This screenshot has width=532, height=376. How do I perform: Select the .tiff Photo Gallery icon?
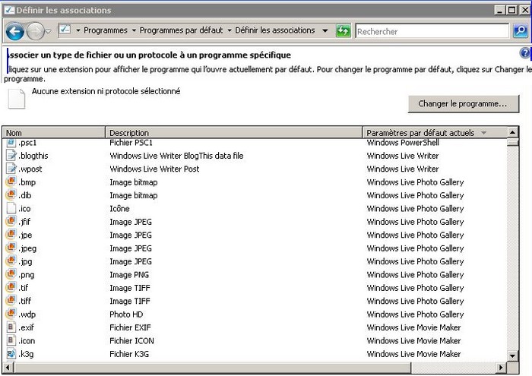click(11, 301)
